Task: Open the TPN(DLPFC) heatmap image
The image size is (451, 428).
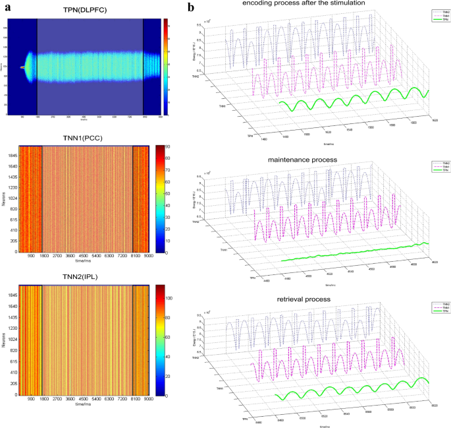Action: 84,67
